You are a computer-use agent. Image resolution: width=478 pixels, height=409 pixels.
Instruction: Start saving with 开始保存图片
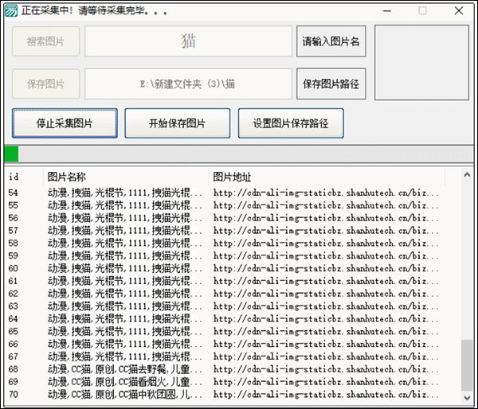click(178, 123)
